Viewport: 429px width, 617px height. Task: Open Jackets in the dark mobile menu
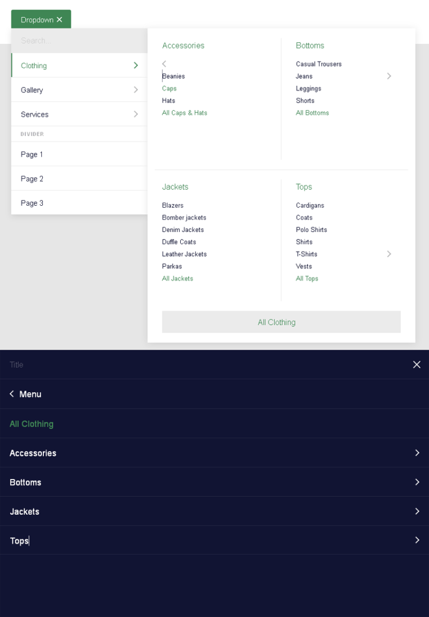click(x=214, y=512)
